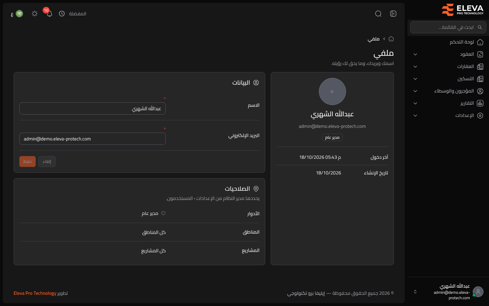The height and width of the screenshot is (306, 489).
Task: Toggle the light/dark theme sun icon
Action: point(35,14)
